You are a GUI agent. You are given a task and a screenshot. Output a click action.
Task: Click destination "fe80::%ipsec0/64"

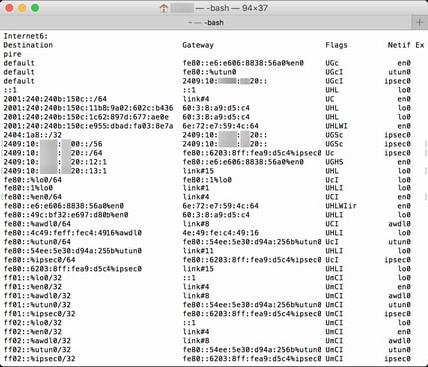pos(39,260)
